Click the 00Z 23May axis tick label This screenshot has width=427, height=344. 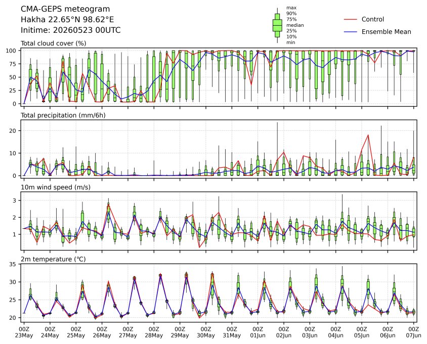24,332
